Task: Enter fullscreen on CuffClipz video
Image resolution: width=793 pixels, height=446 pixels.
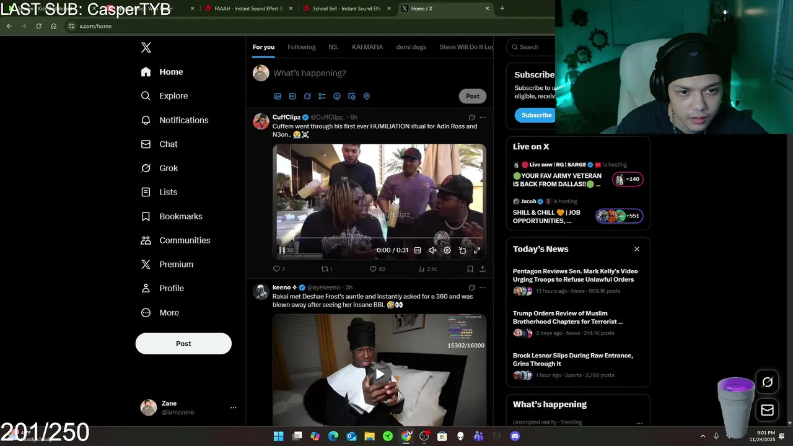Action: click(x=477, y=250)
